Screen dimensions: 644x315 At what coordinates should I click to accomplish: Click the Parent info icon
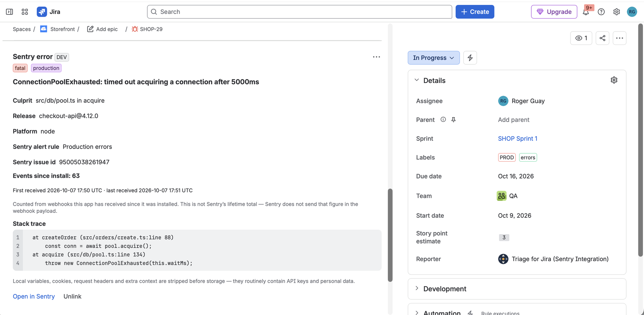443,119
